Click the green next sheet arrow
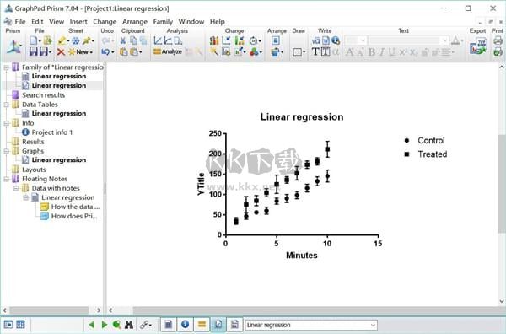This screenshot has height=334, width=506. click(x=105, y=325)
